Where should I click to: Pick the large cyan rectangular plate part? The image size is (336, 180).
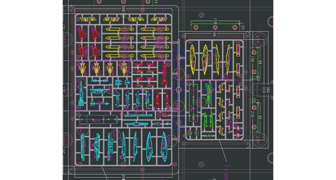click(x=99, y=119)
